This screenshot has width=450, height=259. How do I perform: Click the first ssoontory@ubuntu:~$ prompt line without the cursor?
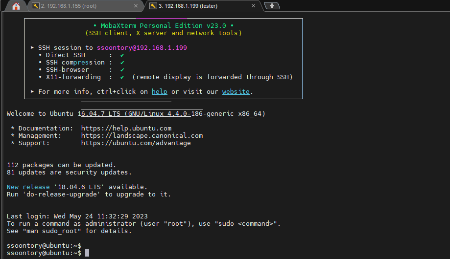point(44,245)
